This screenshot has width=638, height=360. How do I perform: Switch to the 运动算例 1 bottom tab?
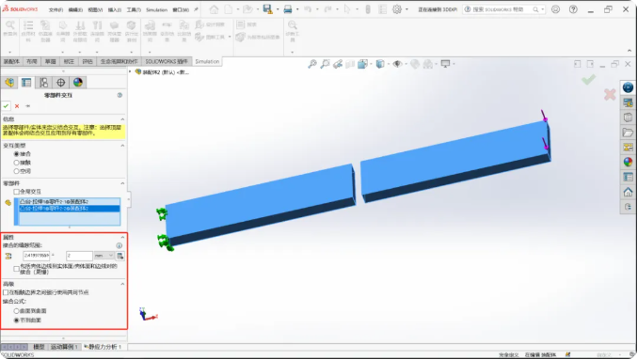(x=64, y=347)
